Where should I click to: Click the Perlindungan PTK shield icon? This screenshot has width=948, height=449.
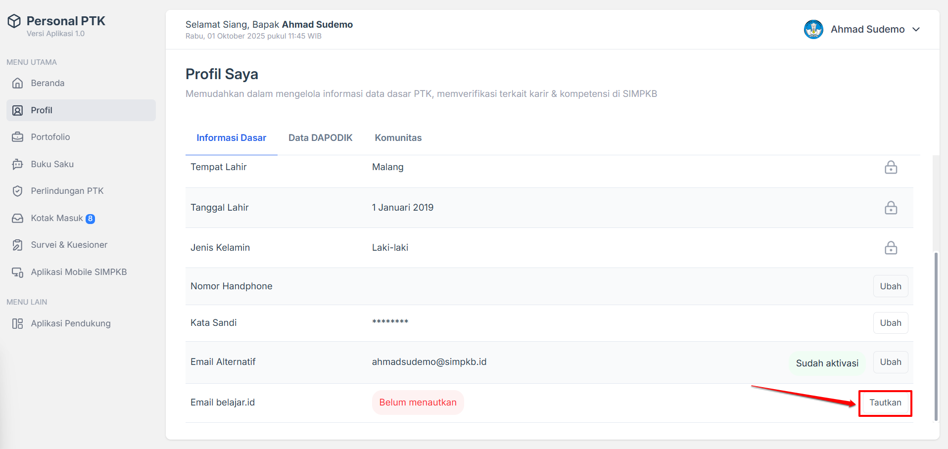18,191
